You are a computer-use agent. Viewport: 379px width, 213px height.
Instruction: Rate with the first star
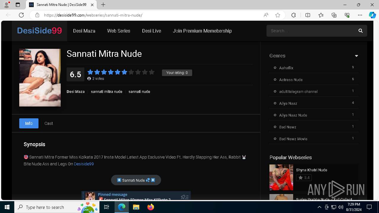90,72
